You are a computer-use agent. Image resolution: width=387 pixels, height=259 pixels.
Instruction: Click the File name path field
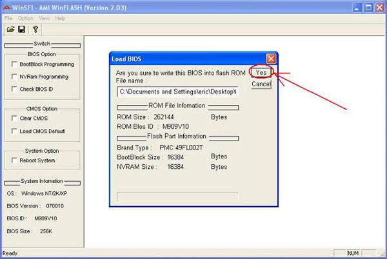(x=177, y=92)
